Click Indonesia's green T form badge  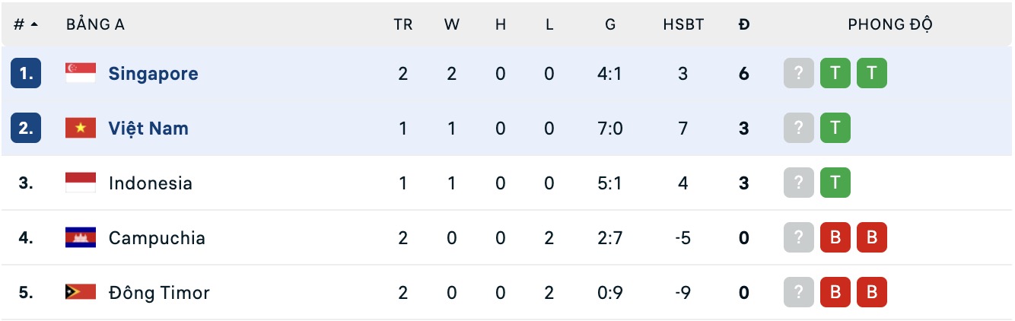point(835,183)
